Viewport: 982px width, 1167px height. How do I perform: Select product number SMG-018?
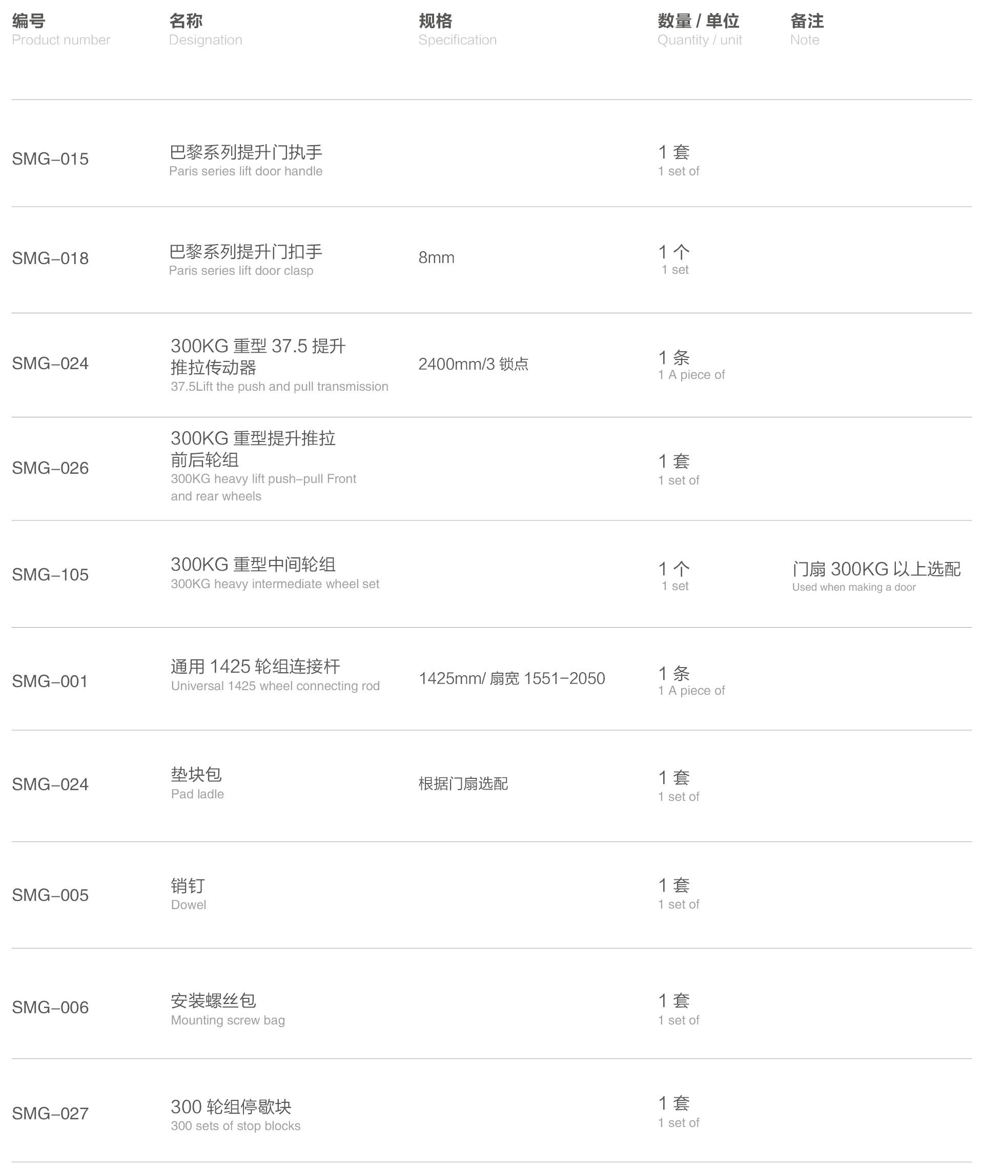[50, 258]
